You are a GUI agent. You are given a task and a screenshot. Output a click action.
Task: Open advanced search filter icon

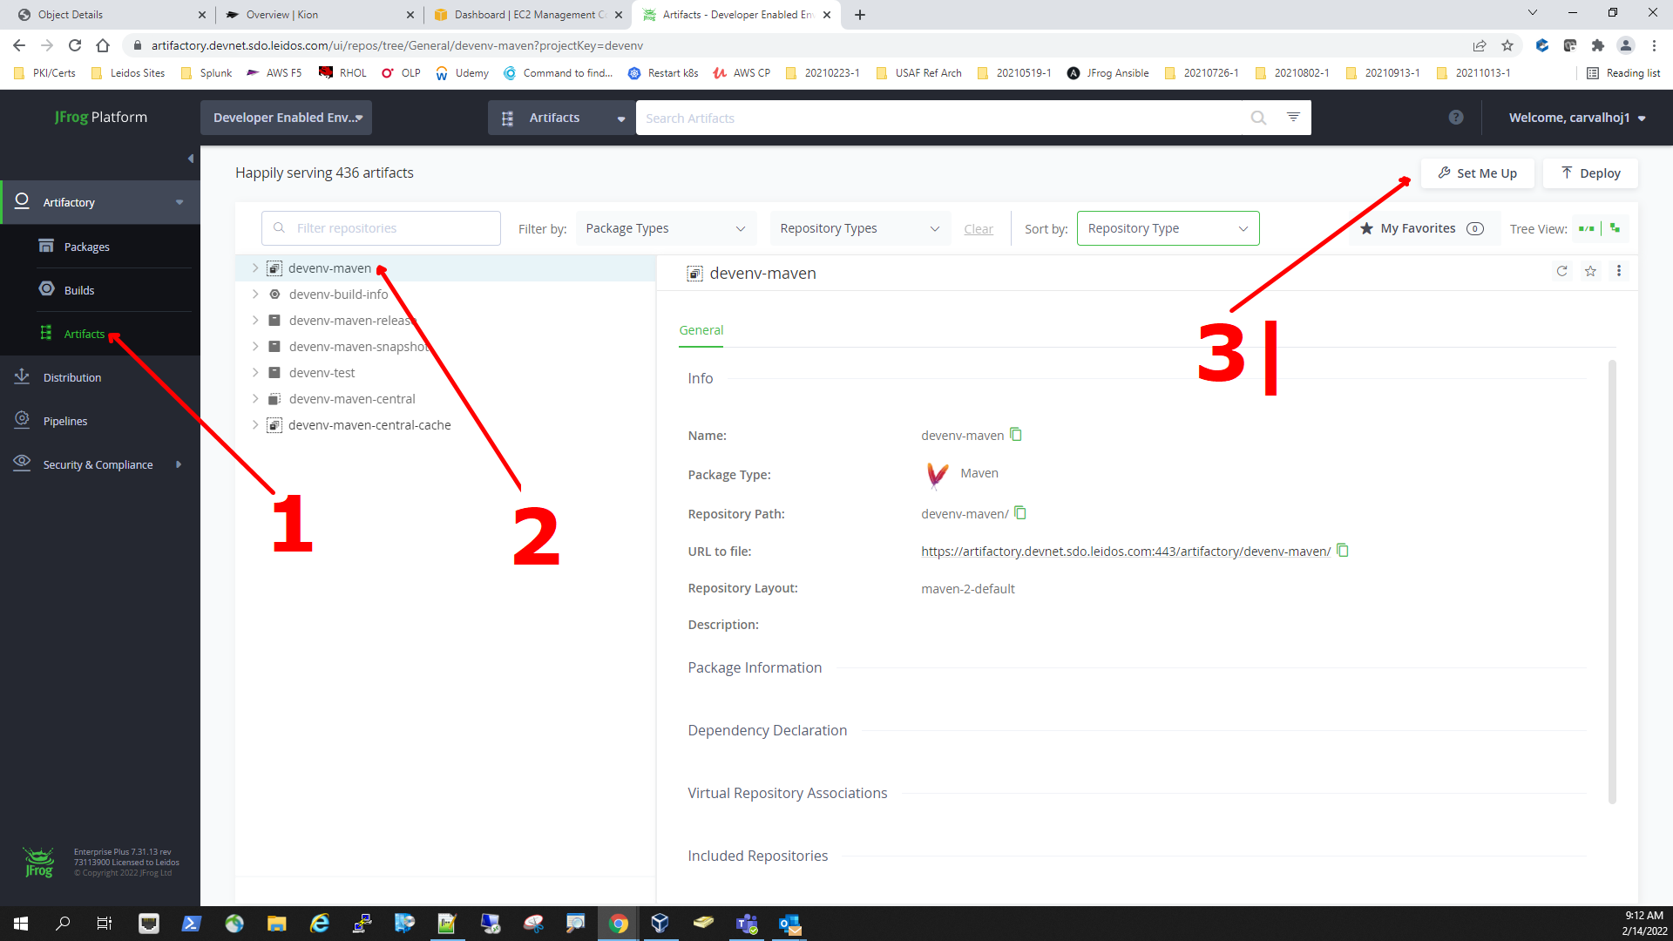tap(1293, 117)
